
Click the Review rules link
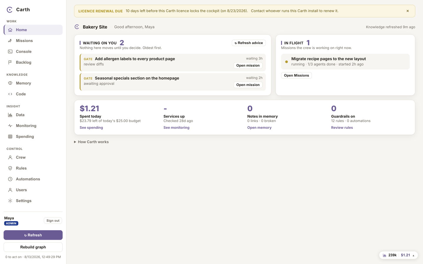342,128
